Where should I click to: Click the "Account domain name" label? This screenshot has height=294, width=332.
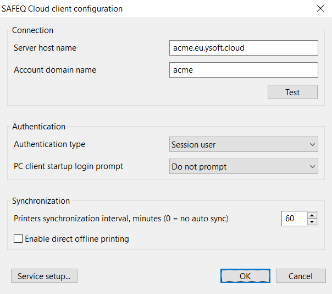tap(55, 70)
